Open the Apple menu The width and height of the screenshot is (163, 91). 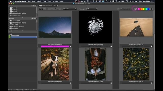(11, 1)
